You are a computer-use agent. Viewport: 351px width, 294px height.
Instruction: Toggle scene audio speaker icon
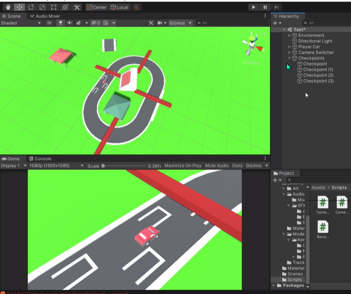click(x=70, y=23)
